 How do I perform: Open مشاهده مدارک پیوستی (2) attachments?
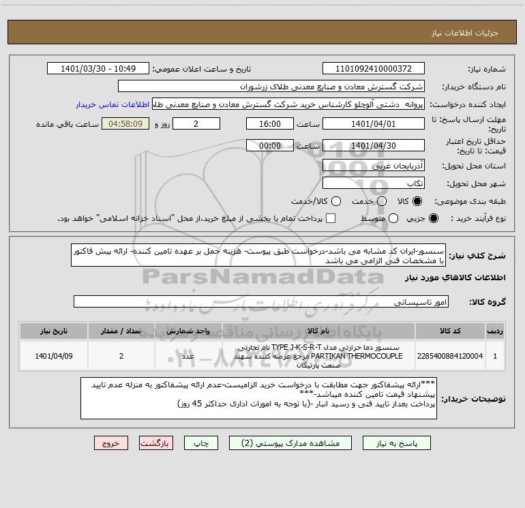[x=290, y=443]
